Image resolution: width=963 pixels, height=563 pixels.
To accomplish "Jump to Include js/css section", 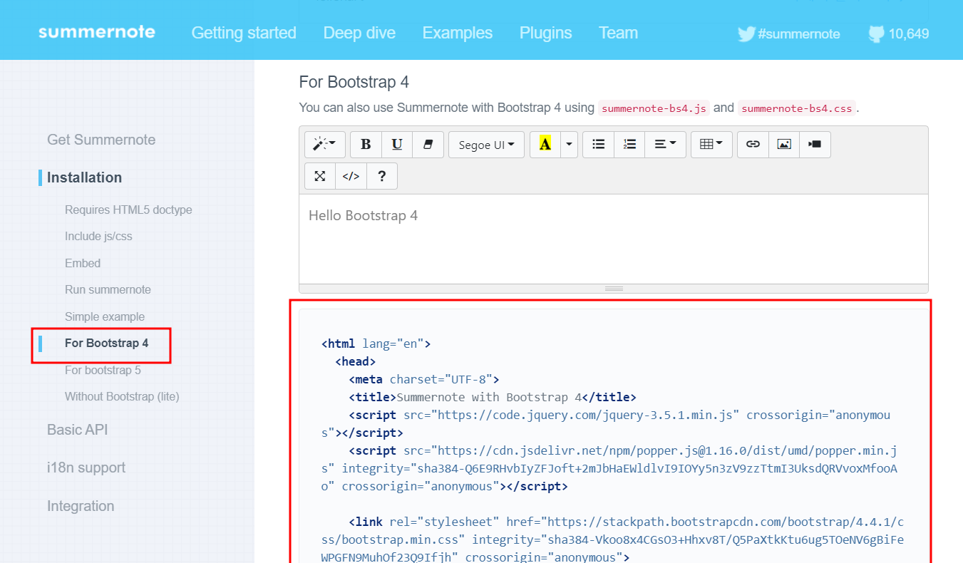I will pyautogui.click(x=98, y=236).
